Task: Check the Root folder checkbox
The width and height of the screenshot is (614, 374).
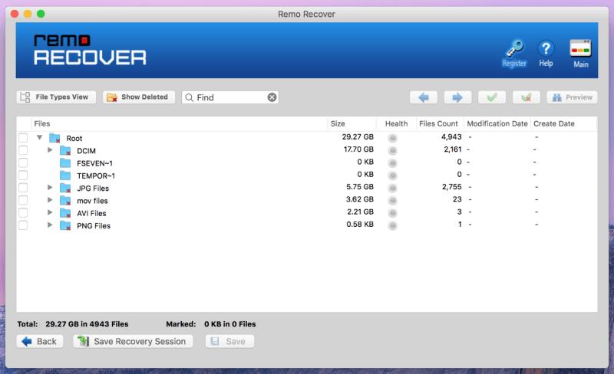Action: 23,138
